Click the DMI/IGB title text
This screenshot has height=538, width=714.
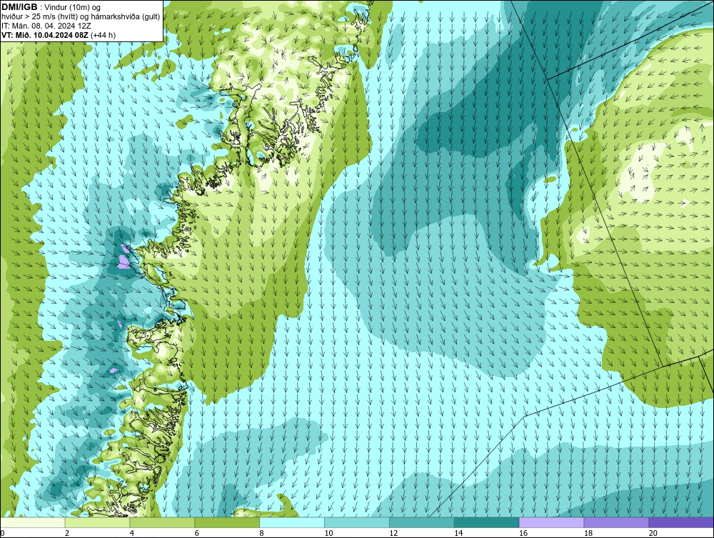[19, 7]
